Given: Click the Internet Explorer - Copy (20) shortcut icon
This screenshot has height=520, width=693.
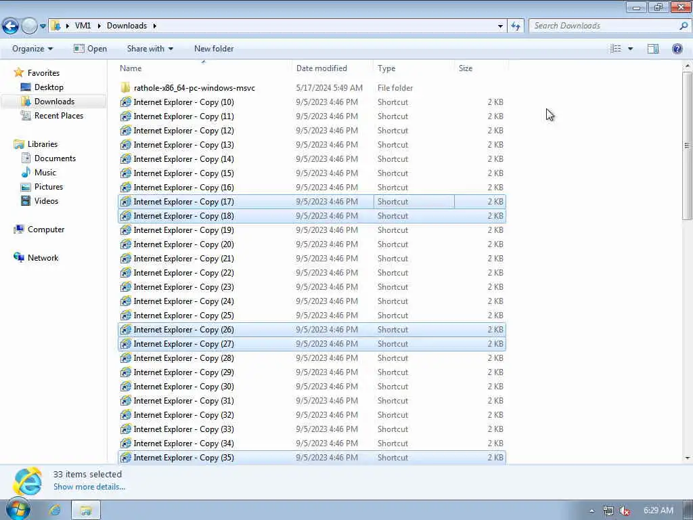Looking at the screenshot, I should 125,244.
